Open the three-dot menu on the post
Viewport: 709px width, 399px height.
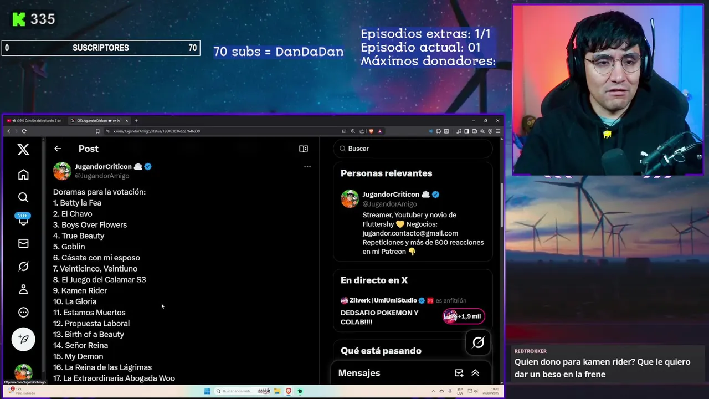point(307,166)
